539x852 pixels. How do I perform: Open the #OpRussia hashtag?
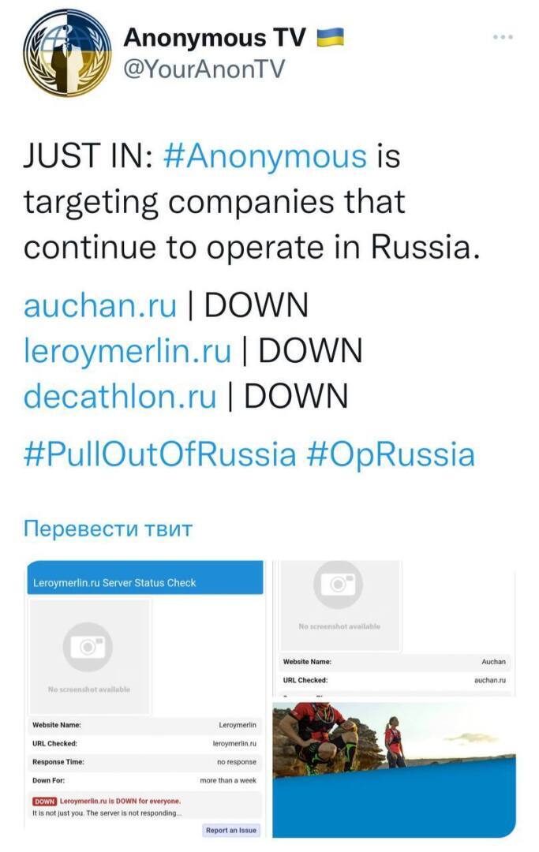click(x=391, y=454)
